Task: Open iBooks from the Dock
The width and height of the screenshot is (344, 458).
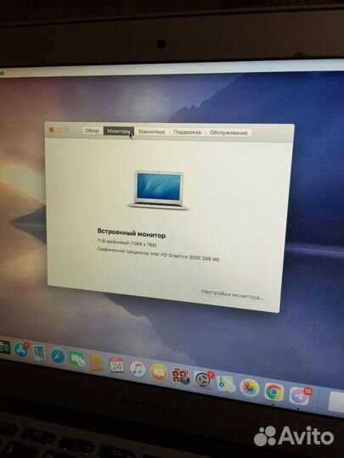Action: click(x=159, y=372)
